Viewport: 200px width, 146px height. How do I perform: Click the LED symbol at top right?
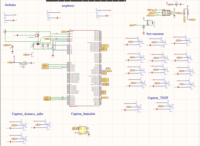(176, 4)
